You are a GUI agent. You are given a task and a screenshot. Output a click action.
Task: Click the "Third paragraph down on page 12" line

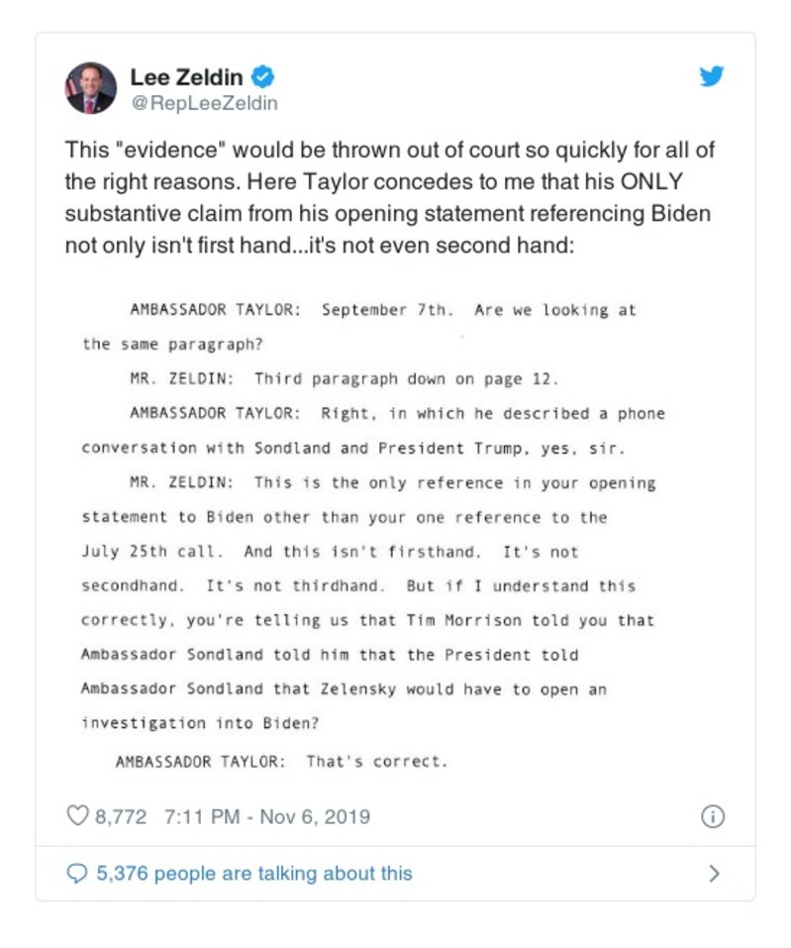point(406,378)
